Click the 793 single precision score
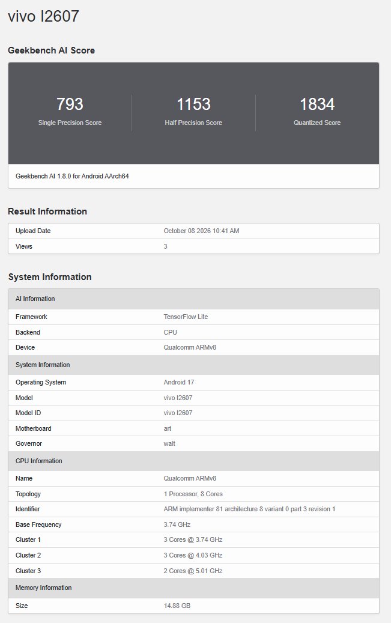391x623 pixels. [70, 104]
